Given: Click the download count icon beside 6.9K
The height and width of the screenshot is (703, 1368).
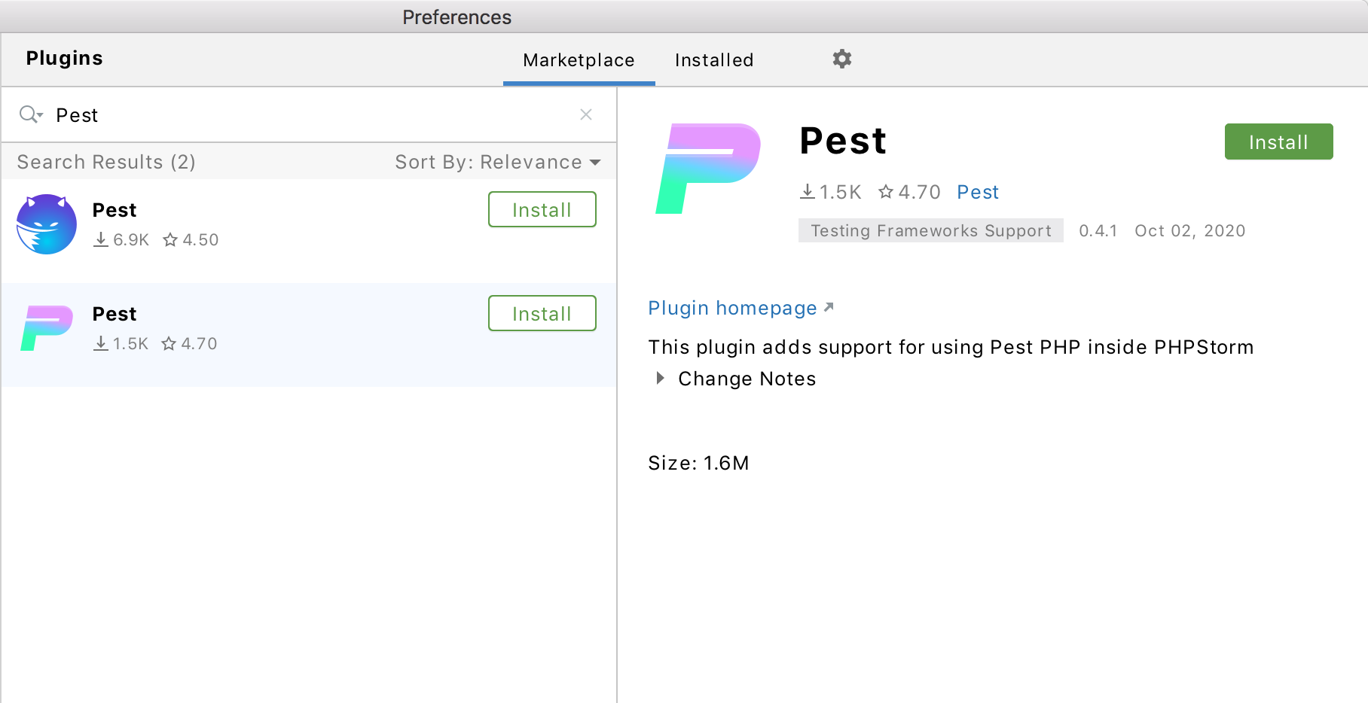Looking at the screenshot, I should 101,239.
